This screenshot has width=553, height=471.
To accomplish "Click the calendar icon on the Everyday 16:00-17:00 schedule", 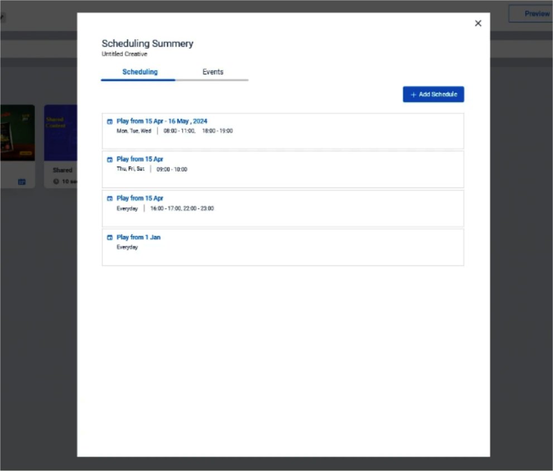I will click(109, 198).
